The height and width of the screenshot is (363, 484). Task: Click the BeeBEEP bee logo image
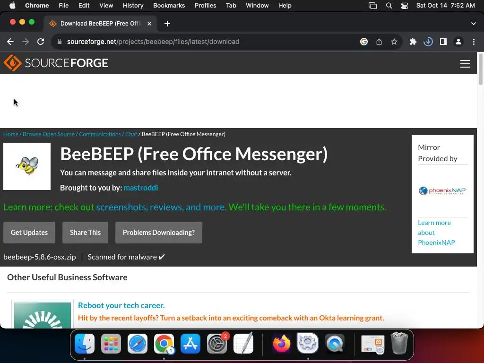coord(27,166)
